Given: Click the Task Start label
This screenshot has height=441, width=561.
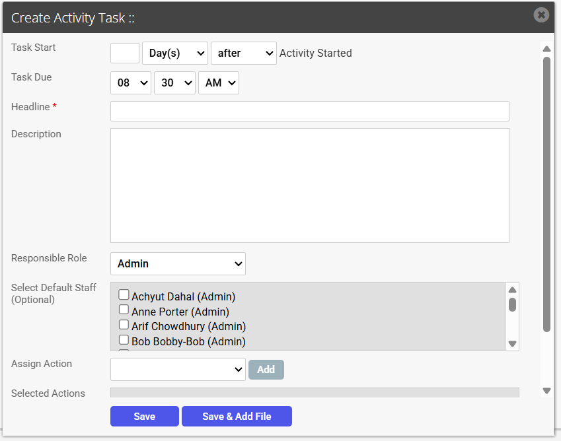Looking at the screenshot, I should [x=33, y=48].
